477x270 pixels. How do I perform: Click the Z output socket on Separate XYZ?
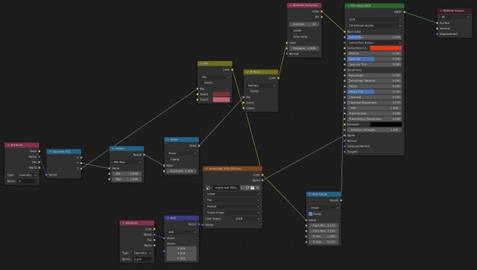point(81,169)
